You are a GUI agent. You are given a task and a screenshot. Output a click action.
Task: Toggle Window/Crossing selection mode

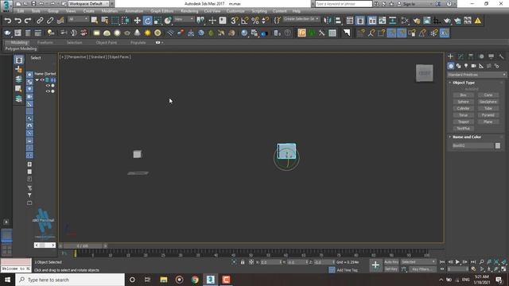click(x=126, y=21)
